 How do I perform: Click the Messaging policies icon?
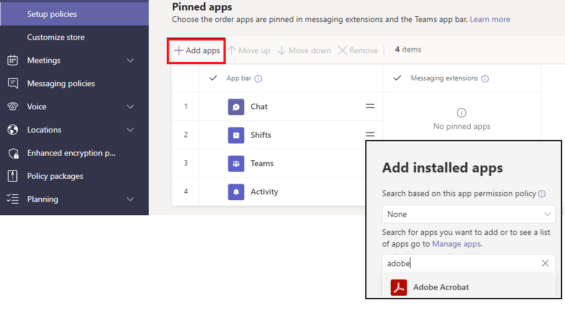pos(13,83)
